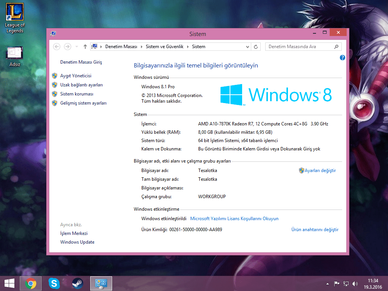Select product ID 00261-50000-00000-AA989
The width and height of the screenshot is (388, 291).
coord(196,230)
